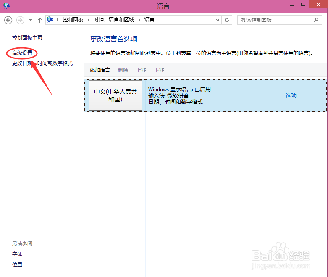Click the 语言 breadcrumb item
Viewport: 328px width, 277px height.
pos(150,20)
